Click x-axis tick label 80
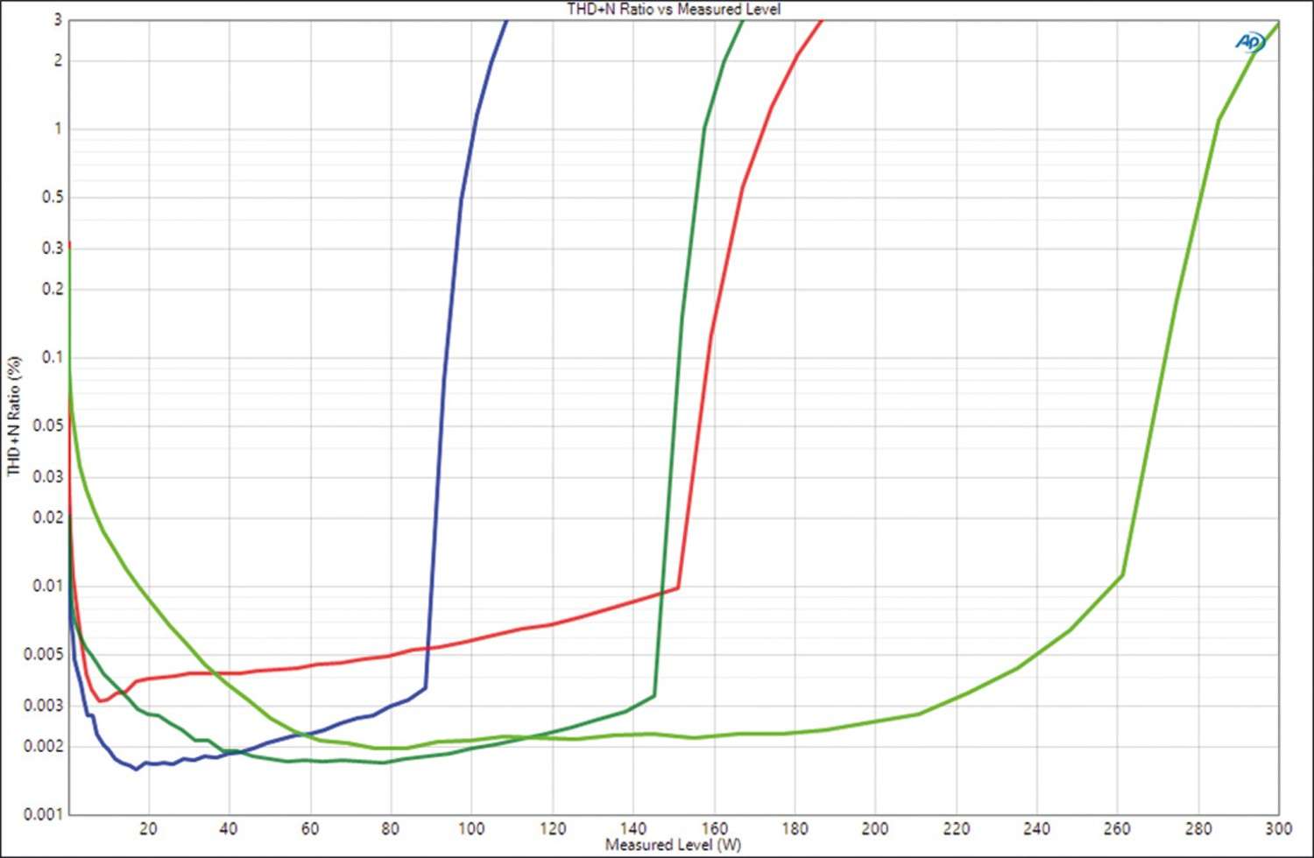Viewport: 1314px width, 858px height. click(391, 828)
